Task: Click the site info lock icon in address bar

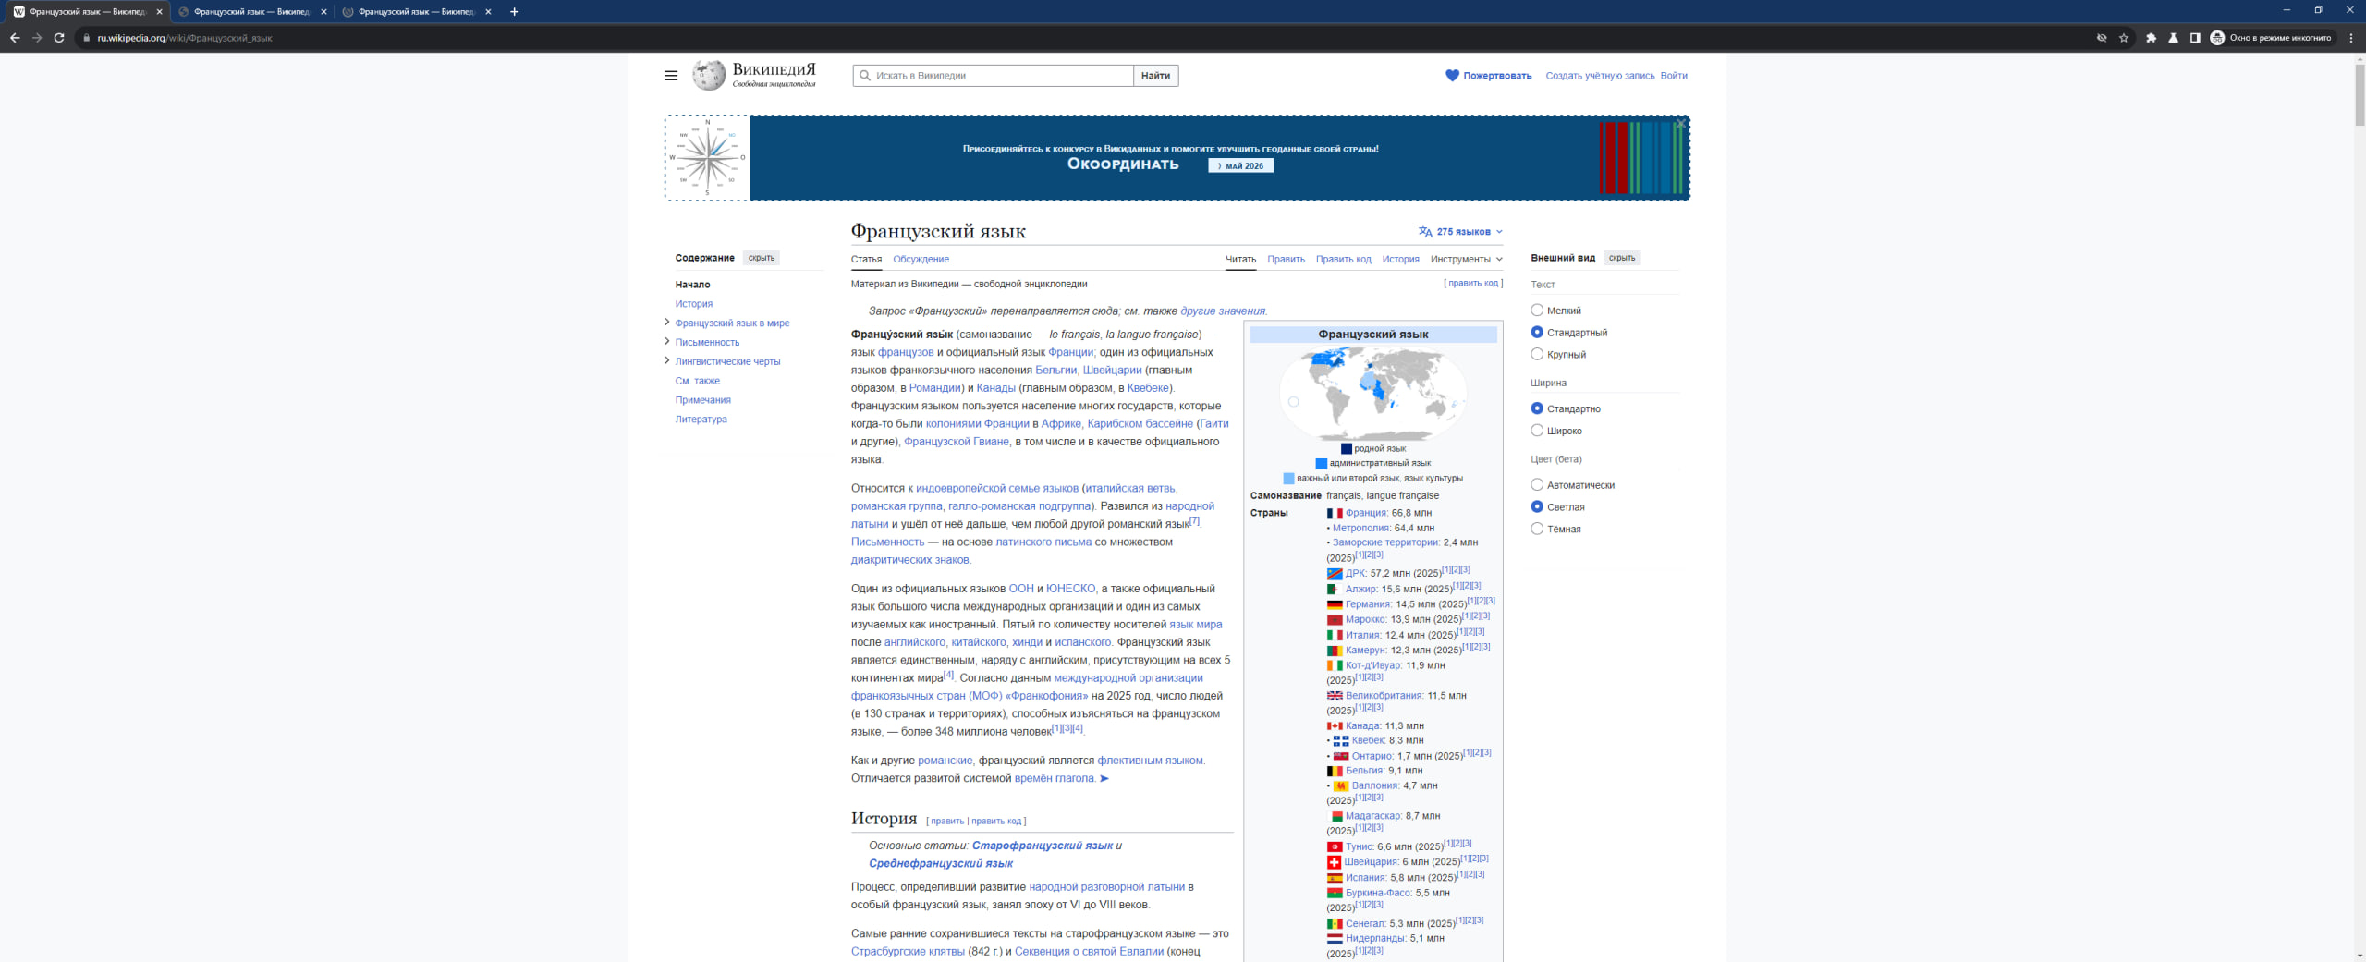Action: 86,38
